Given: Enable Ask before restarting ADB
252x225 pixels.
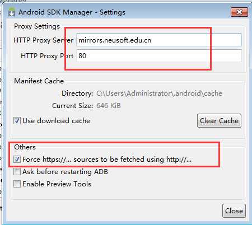Looking at the screenshot, I should tap(17, 172).
